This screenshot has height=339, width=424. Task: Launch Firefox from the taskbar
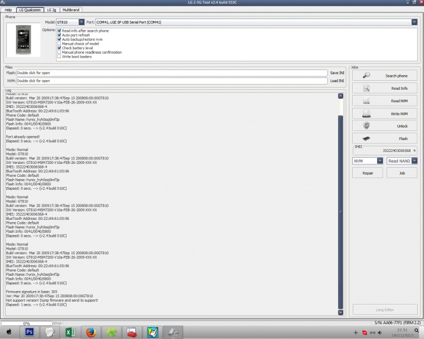91,332
